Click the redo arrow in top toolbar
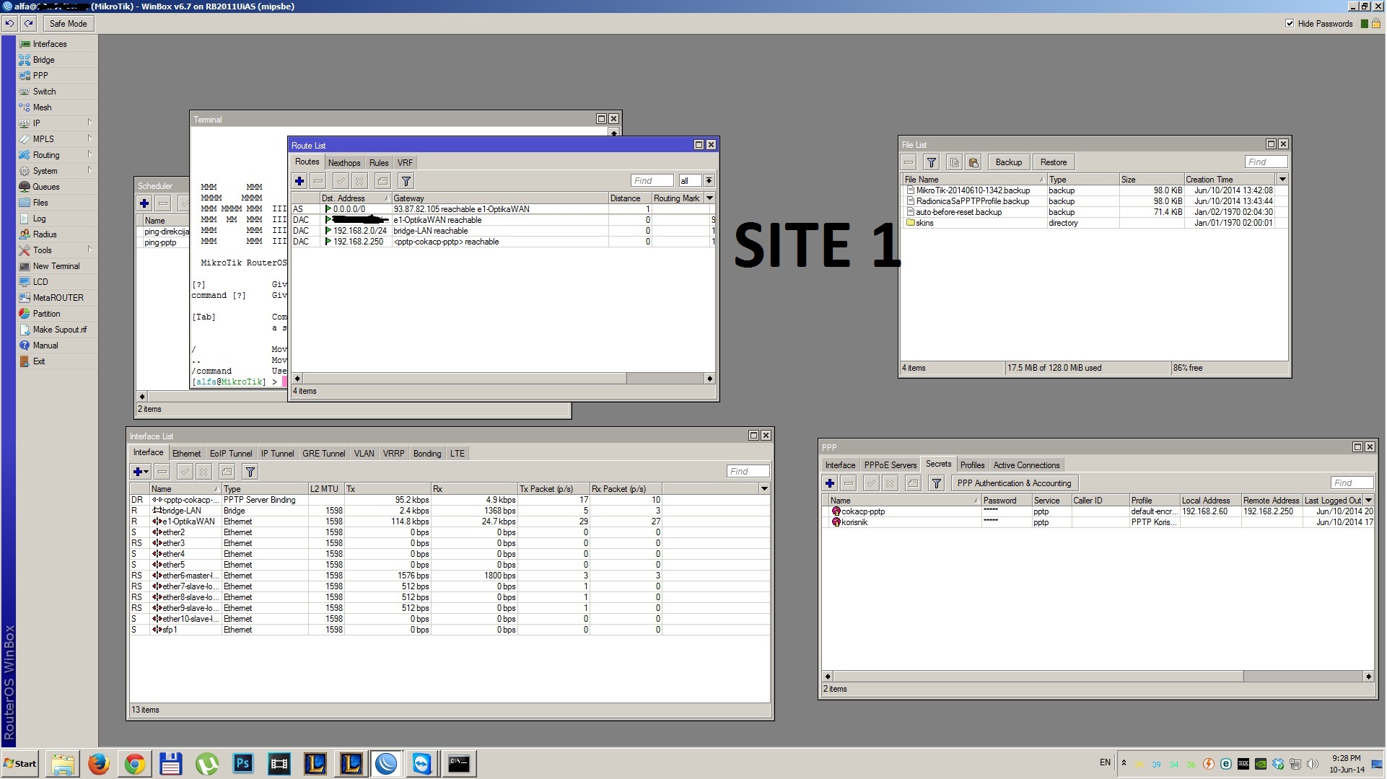1387x779 pixels. coord(28,23)
